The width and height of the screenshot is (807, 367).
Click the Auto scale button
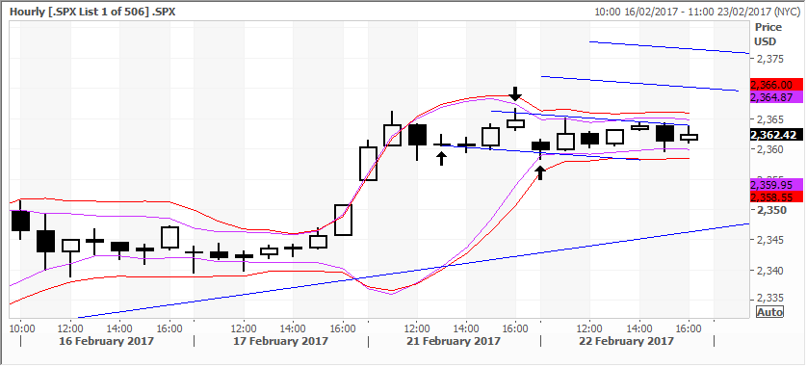770,311
